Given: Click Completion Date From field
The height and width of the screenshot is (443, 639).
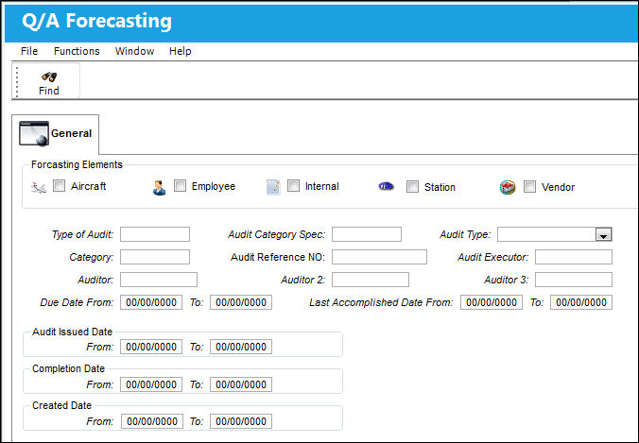Looking at the screenshot, I should pyautogui.click(x=151, y=384).
